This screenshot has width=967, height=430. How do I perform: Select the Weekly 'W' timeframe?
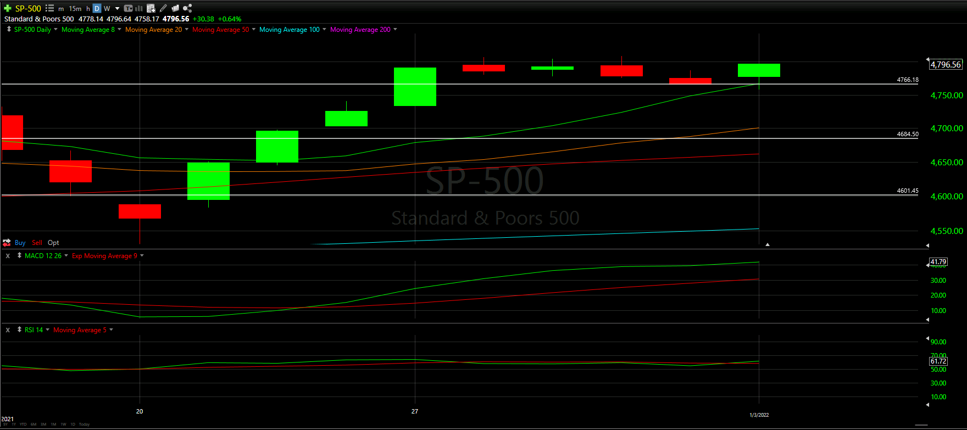107,9
